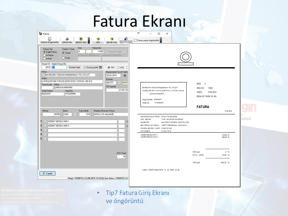The width and height of the screenshot is (288, 216).
Task: Select e-Fatura invoice type
Action: (45, 55)
